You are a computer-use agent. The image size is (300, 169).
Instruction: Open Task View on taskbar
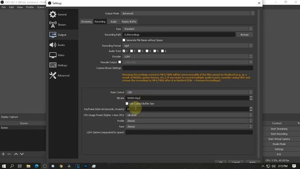[20, 166]
